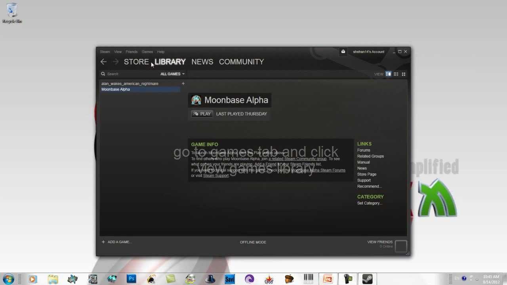Click the plus icon beside the games list

183,84
